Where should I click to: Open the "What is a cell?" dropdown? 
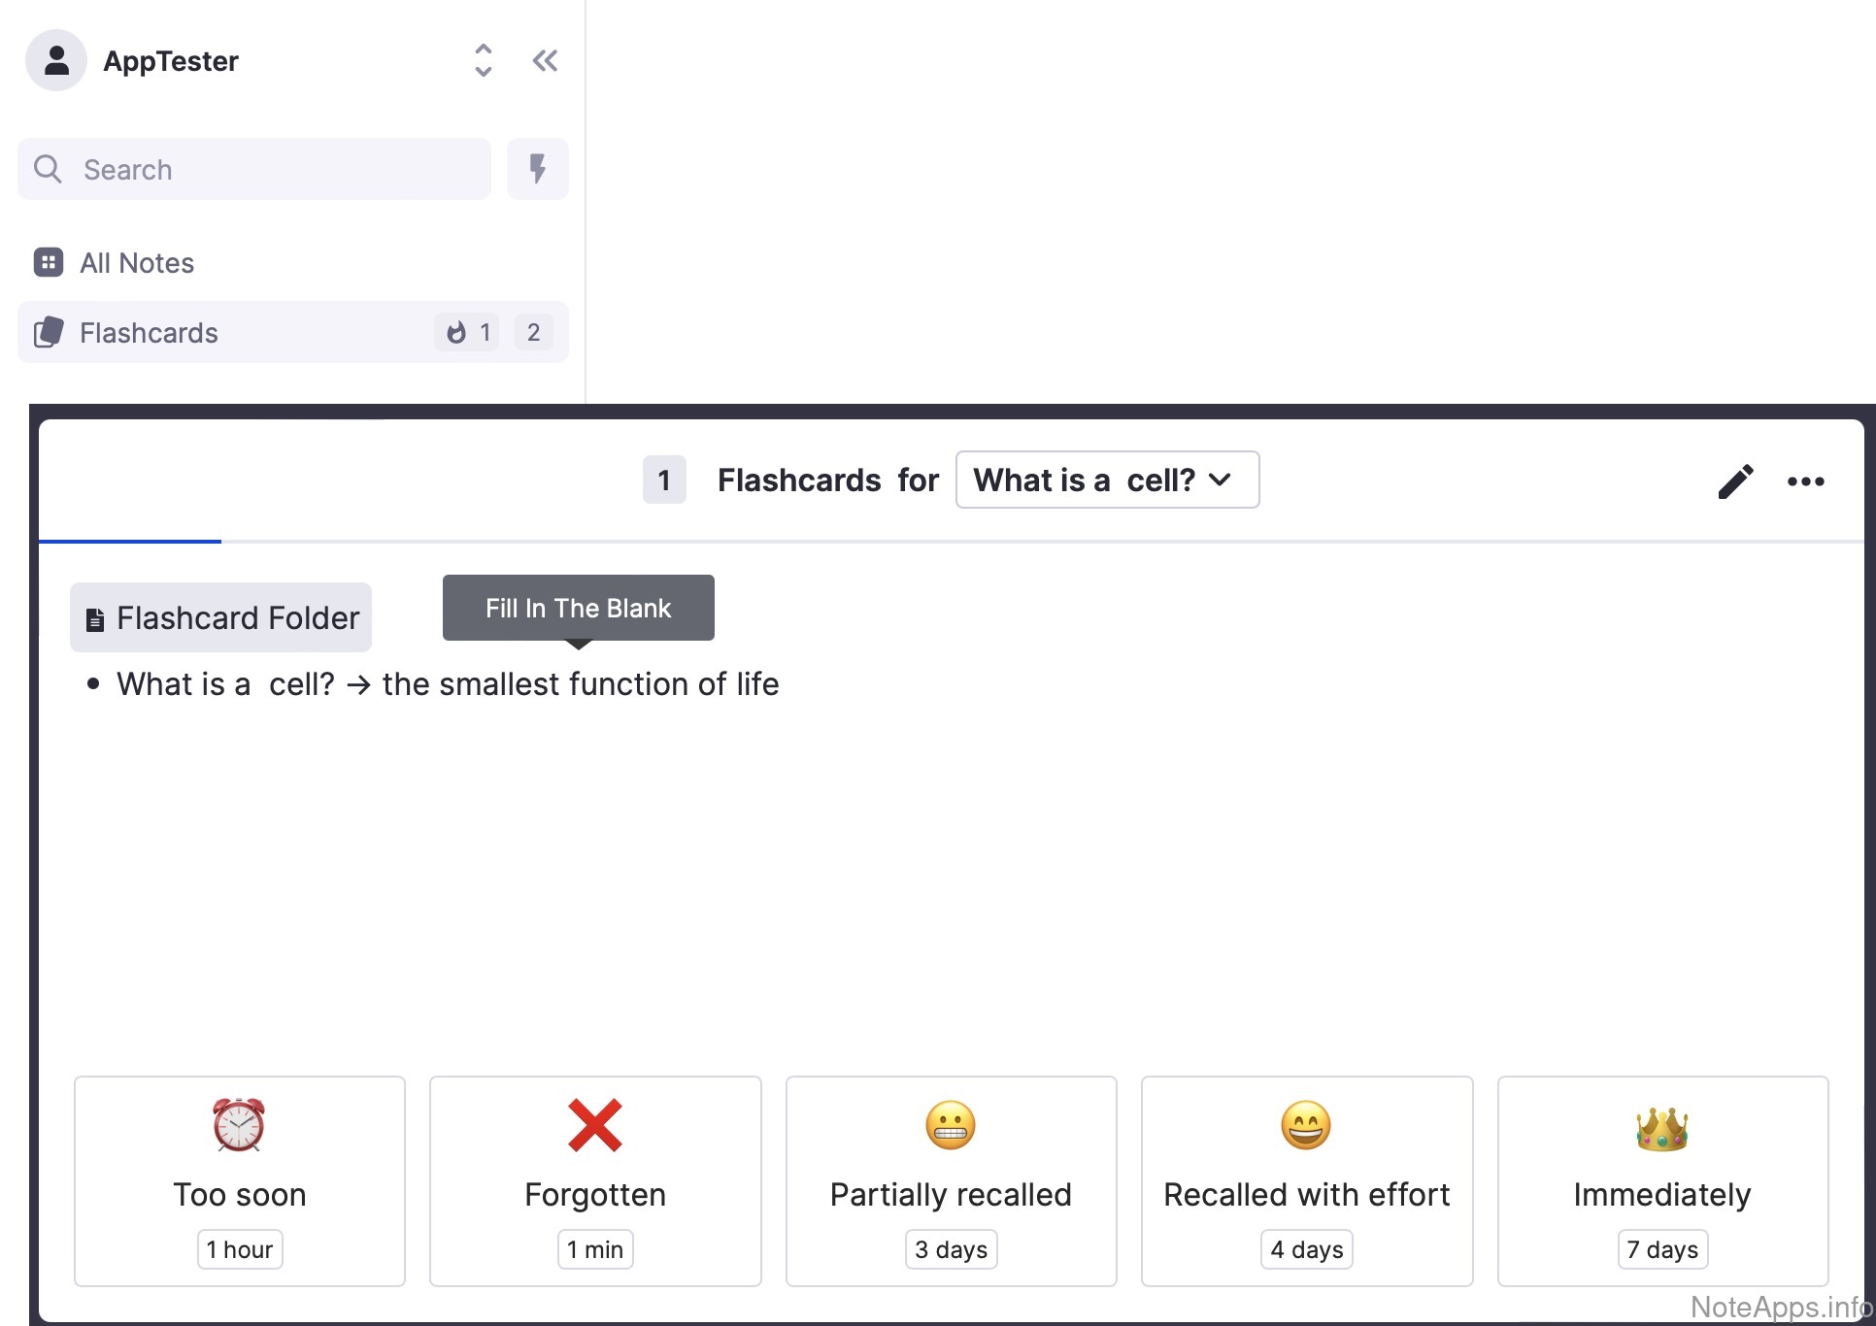point(1107,480)
